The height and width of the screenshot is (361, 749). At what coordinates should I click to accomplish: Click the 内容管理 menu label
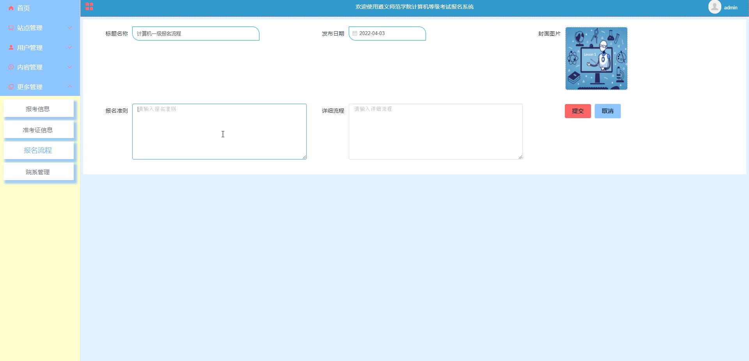[x=30, y=67]
